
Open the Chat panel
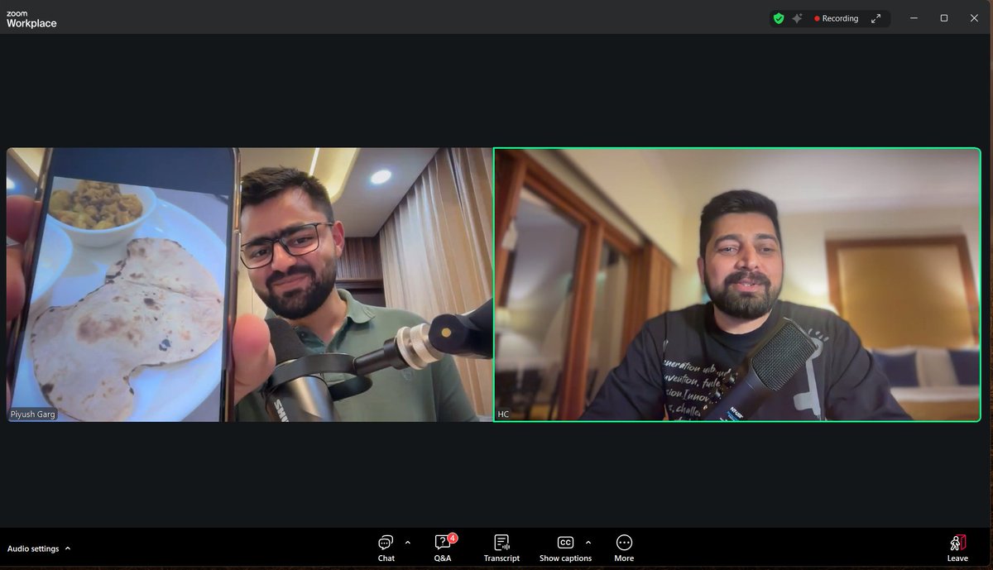[386, 548]
